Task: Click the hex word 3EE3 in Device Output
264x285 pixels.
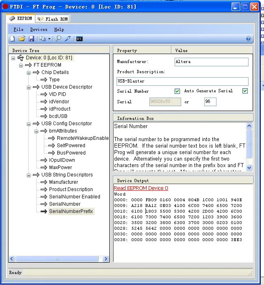Action: [236, 240]
